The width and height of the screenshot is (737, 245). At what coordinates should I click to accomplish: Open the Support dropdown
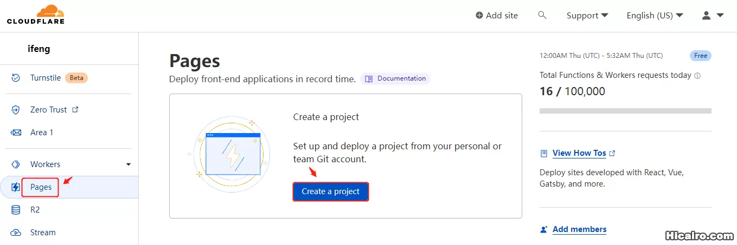[587, 15]
